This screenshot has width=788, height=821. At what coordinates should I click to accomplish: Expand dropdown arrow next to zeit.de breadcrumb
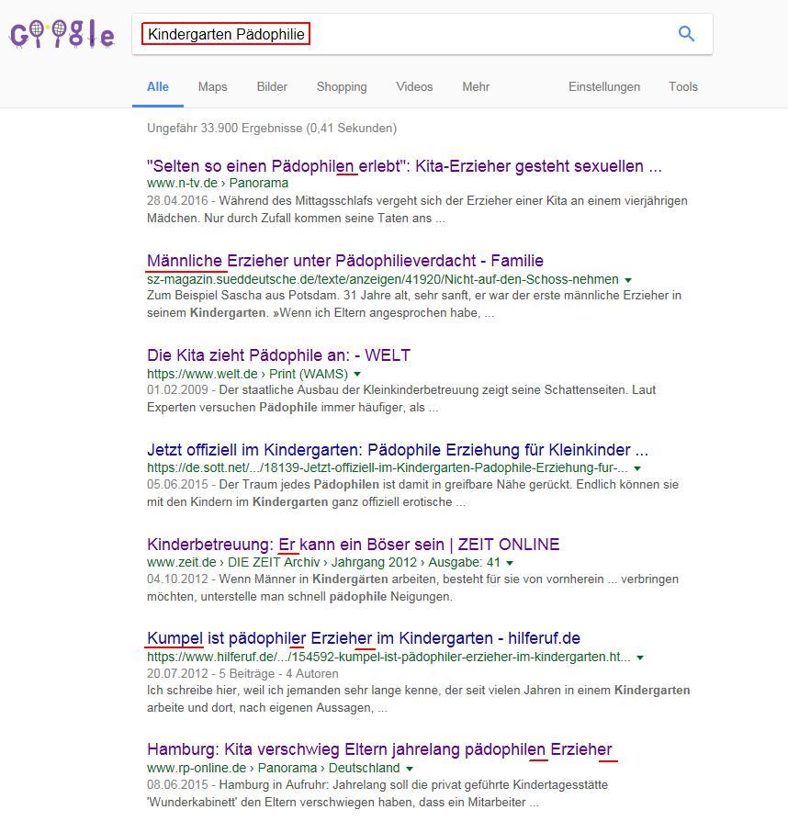(x=510, y=563)
